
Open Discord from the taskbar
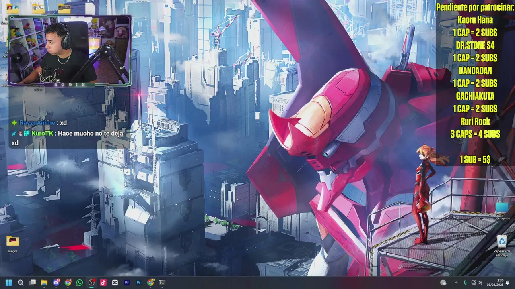pyautogui.click(x=56, y=283)
